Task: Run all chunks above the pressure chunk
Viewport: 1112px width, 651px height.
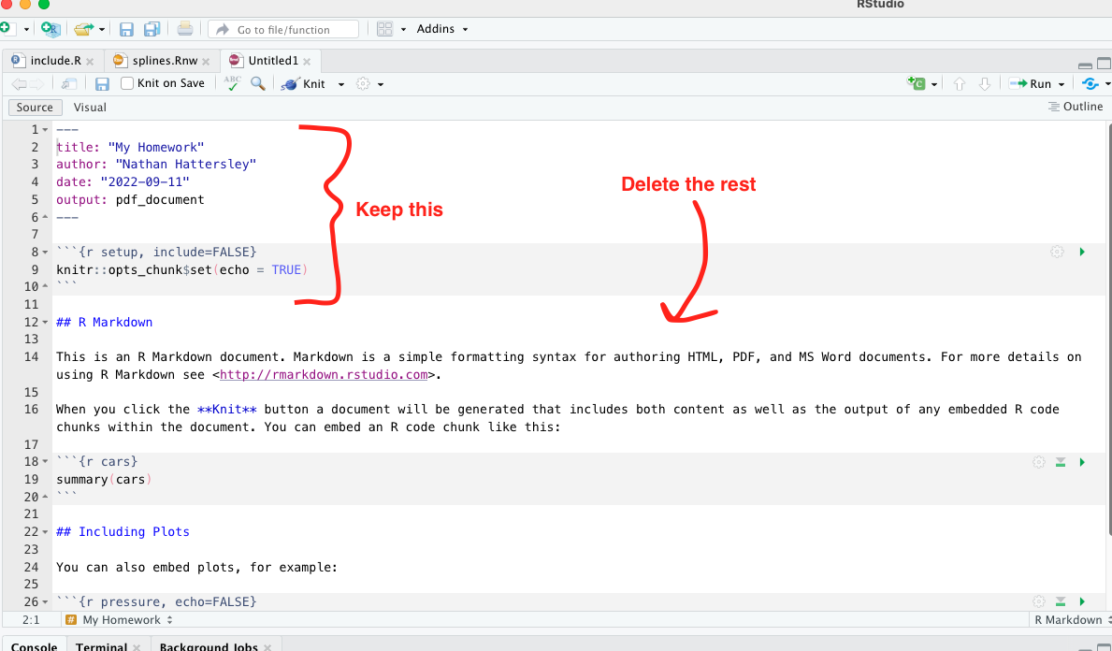Action: [x=1061, y=601]
